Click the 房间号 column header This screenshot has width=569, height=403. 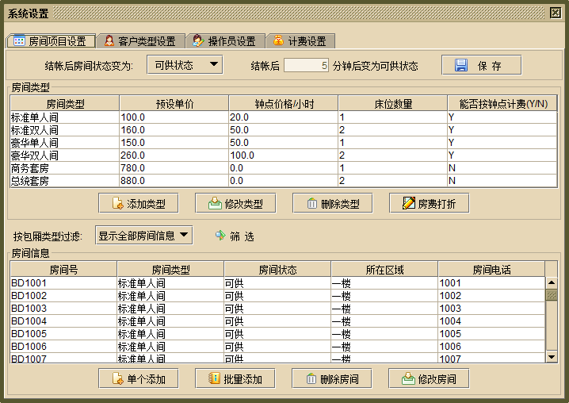(x=63, y=269)
